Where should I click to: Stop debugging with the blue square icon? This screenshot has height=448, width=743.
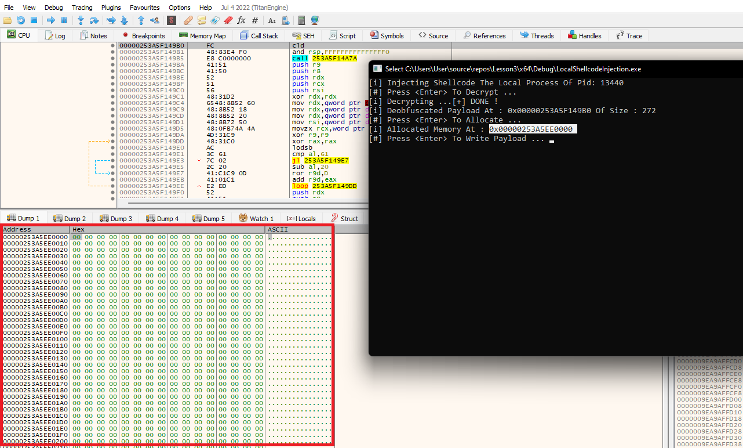pos(34,20)
